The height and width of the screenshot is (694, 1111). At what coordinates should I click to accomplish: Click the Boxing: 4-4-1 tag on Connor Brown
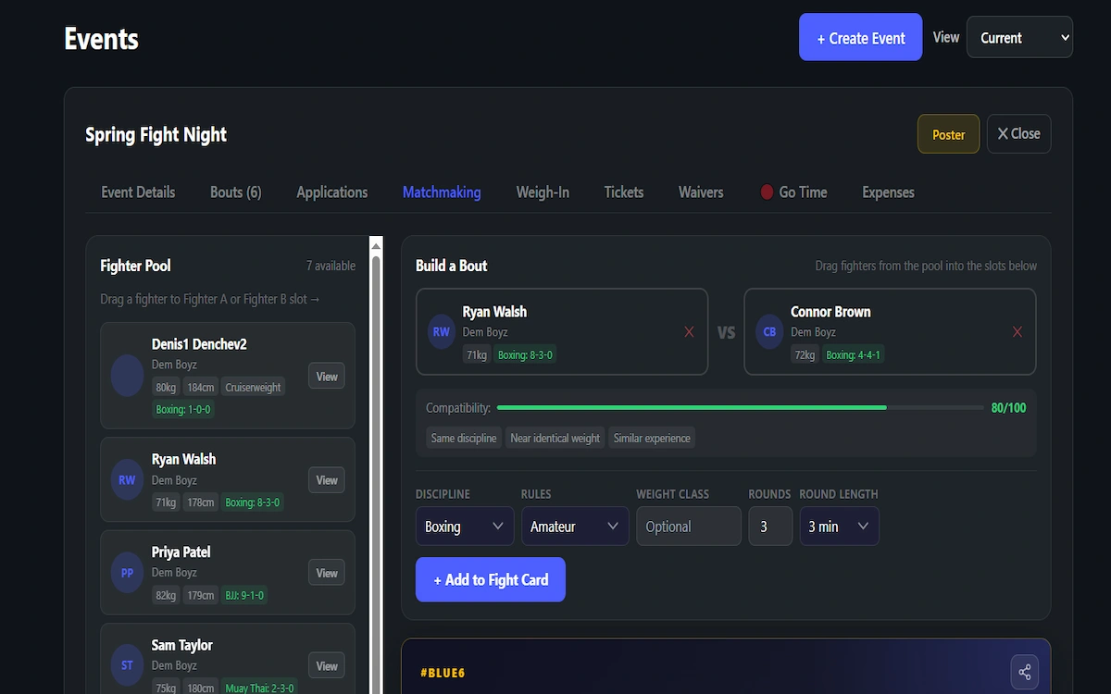pyautogui.click(x=853, y=354)
